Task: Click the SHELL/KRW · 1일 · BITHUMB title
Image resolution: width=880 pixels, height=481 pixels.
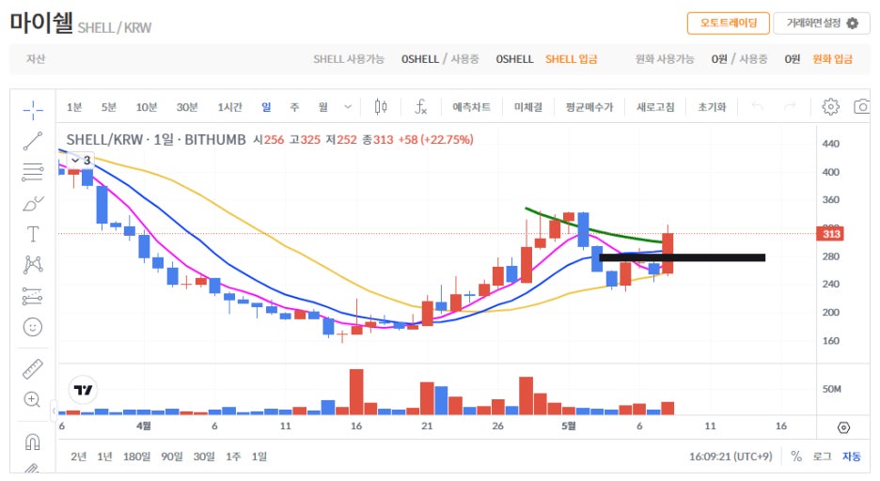Action: pyautogui.click(x=156, y=140)
